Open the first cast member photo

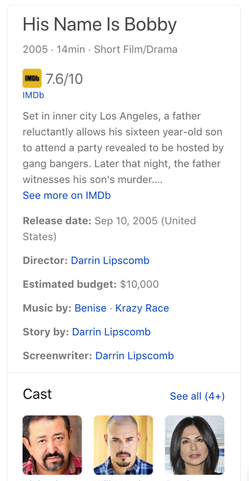tap(52, 445)
